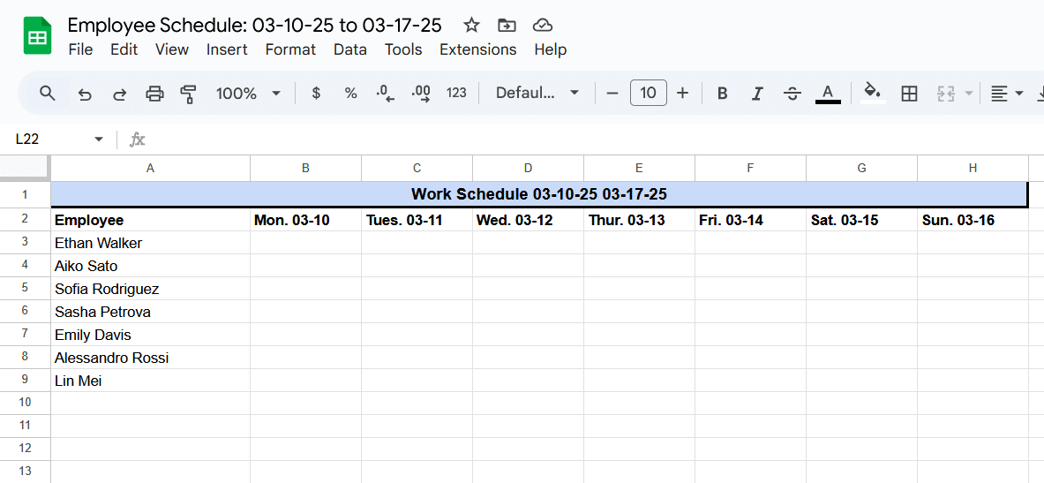Star this Employee Schedule document
This screenshot has height=483, width=1044.
(x=471, y=26)
